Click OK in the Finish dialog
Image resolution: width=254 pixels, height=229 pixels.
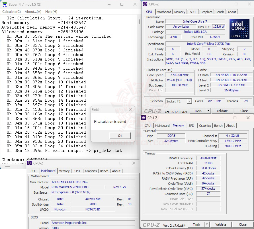[120, 136]
